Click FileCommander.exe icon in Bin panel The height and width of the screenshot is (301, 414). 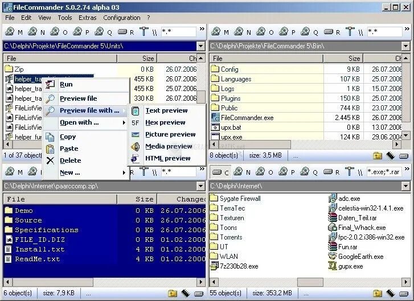pos(215,117)
